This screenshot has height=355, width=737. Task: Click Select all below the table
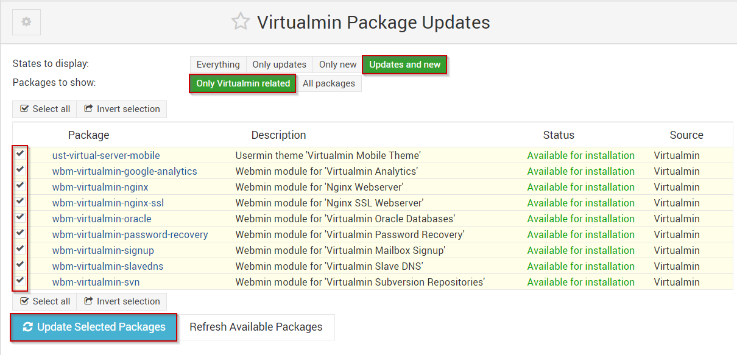(45, 301)
